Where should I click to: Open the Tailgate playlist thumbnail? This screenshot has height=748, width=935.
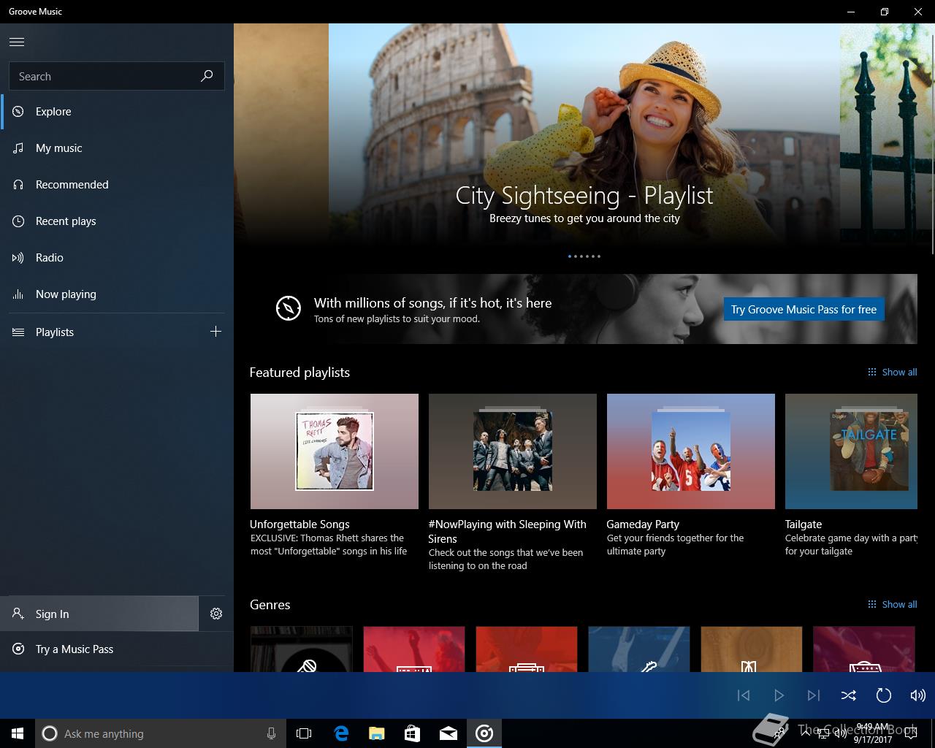(851, 451)
